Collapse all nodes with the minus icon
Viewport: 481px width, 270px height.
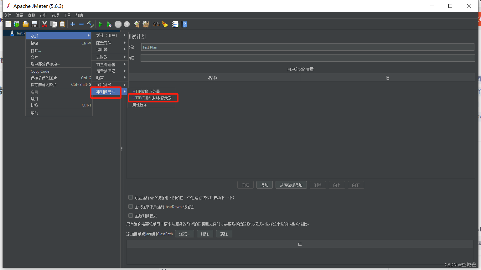[81, 24]
